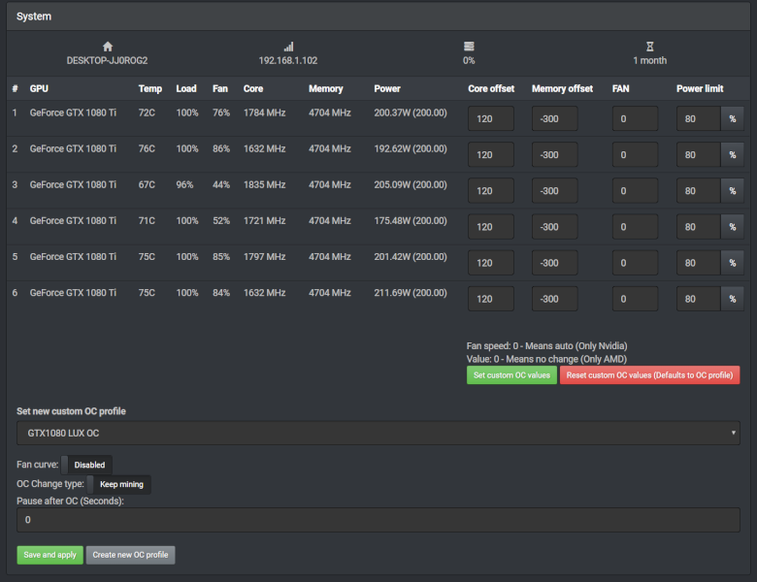Click the Reset custom OC values button
The width and height of the screenshot is (757, 582).
coord(650,375)
